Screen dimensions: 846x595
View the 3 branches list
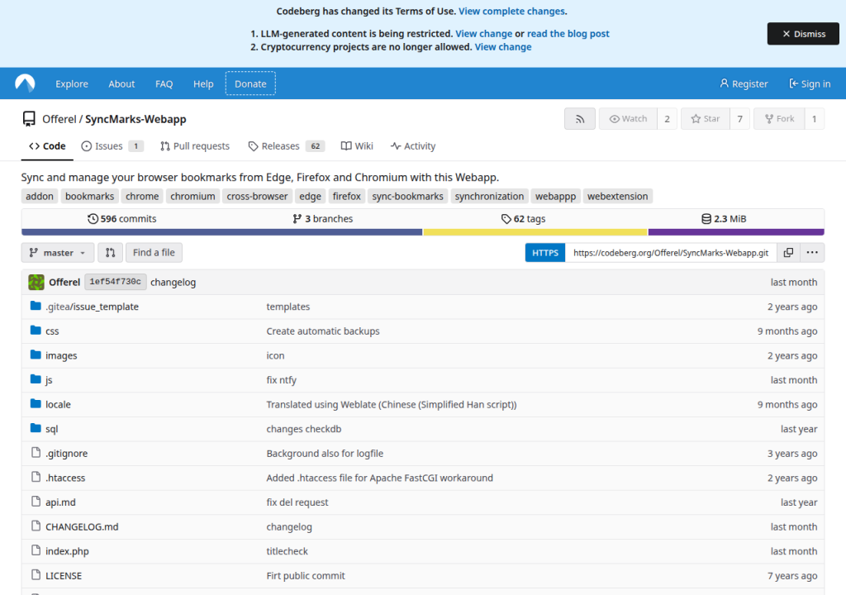coord(323,219)
